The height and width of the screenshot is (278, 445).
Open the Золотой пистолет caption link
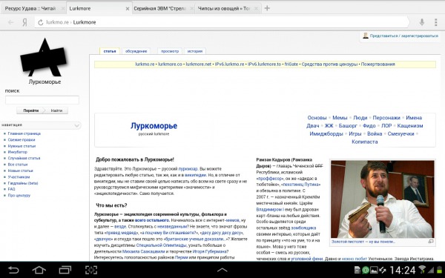363,242
